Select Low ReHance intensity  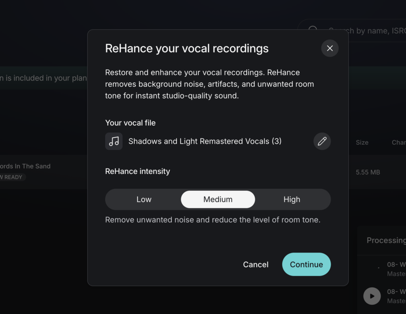[144, 199]
